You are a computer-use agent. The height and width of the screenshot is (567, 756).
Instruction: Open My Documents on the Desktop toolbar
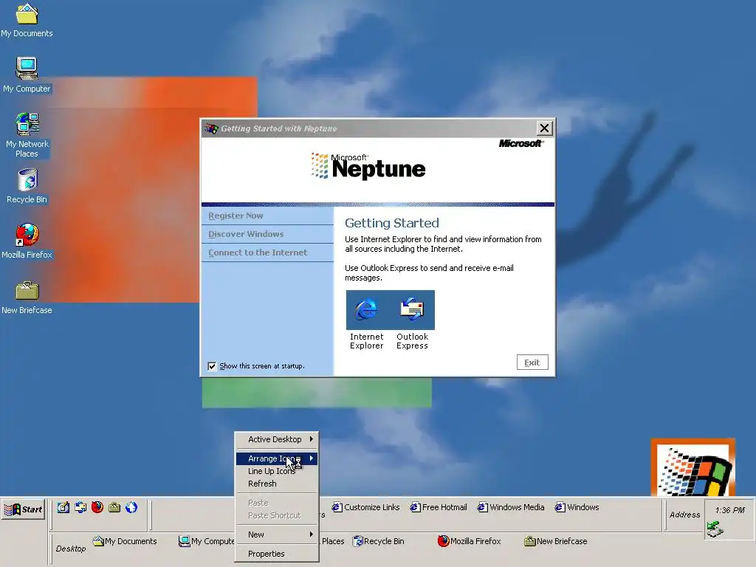[125, 541]
